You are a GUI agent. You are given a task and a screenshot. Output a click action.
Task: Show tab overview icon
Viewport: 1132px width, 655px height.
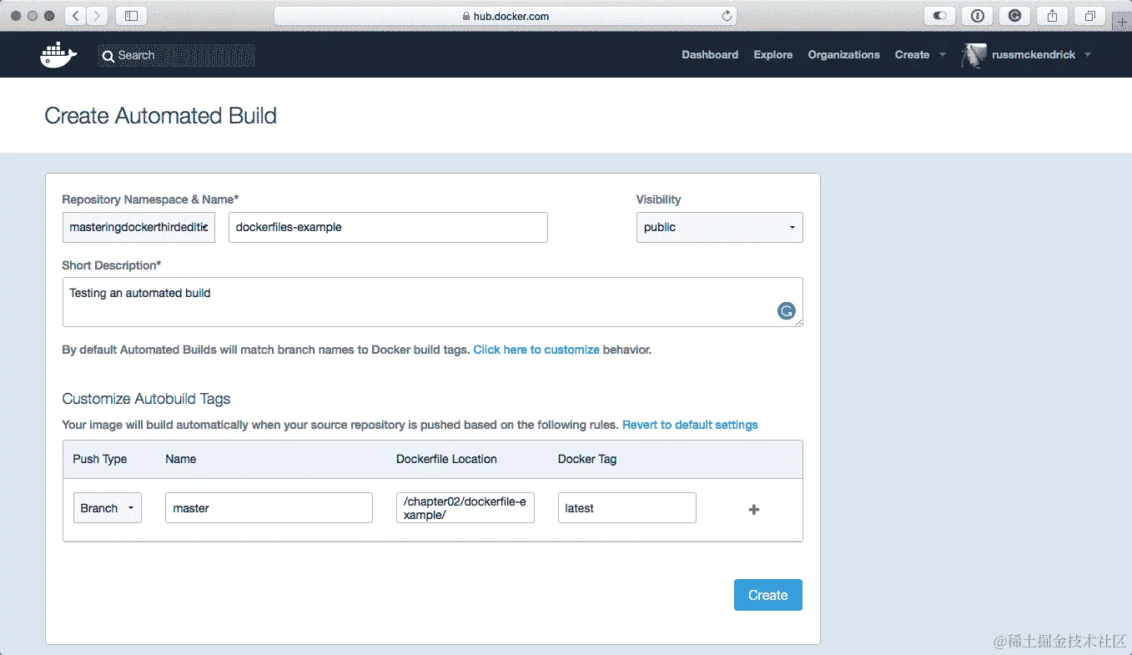tap(1089, 16)
